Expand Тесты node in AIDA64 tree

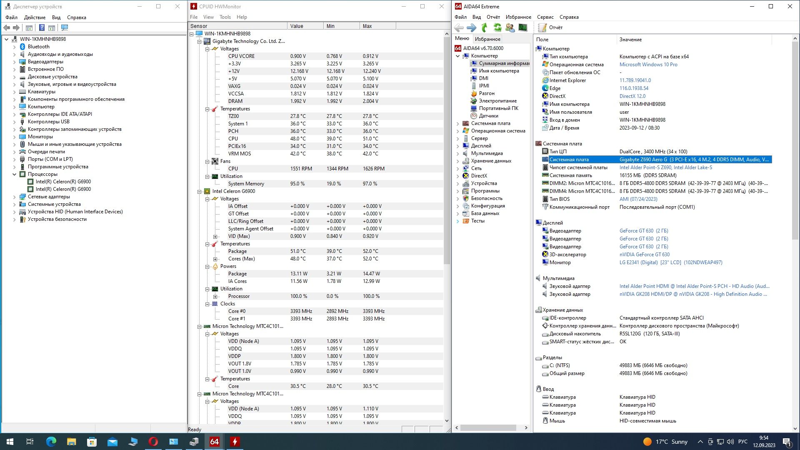(x=457, y=221)
